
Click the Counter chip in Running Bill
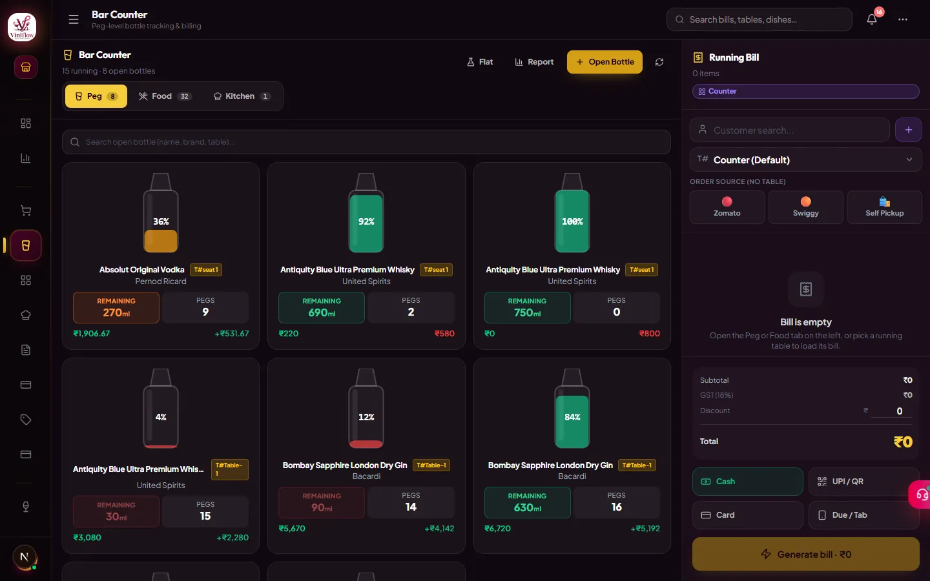point(806,91)
